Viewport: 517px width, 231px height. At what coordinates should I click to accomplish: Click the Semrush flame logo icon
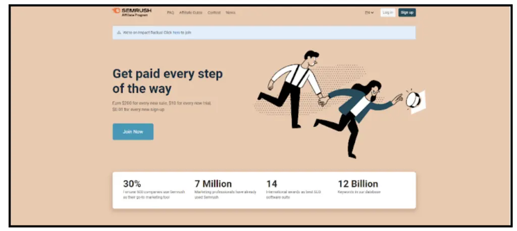pos(116,11)
